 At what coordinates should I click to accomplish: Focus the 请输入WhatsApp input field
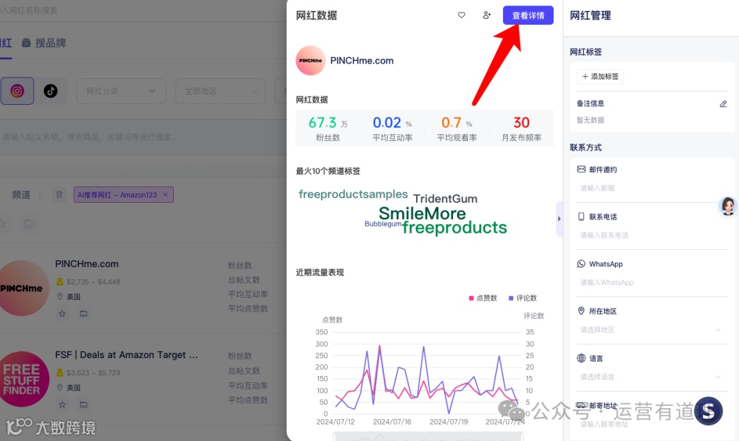652,283
